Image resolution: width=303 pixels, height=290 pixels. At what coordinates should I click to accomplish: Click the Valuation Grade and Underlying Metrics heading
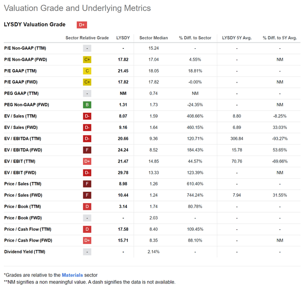click(x=77, y=8)
